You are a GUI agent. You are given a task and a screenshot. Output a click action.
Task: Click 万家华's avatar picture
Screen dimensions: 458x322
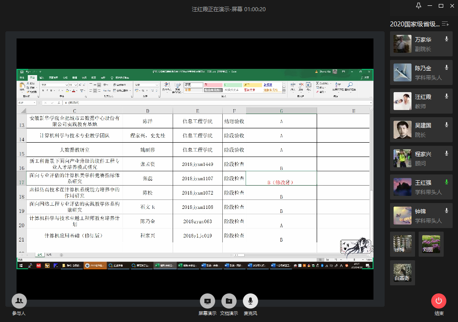[x=402, y=44]
